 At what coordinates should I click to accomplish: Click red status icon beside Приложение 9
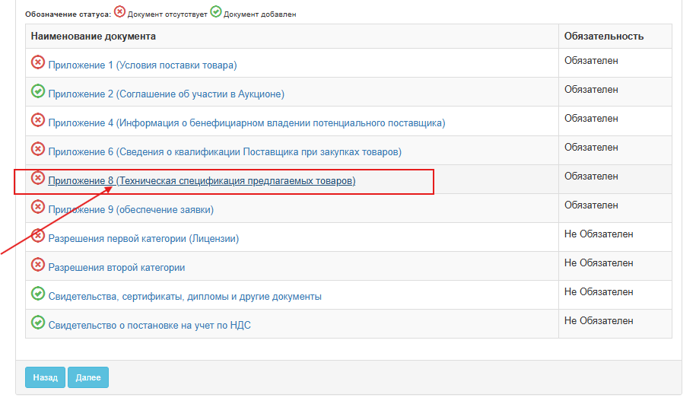(38, 207)
